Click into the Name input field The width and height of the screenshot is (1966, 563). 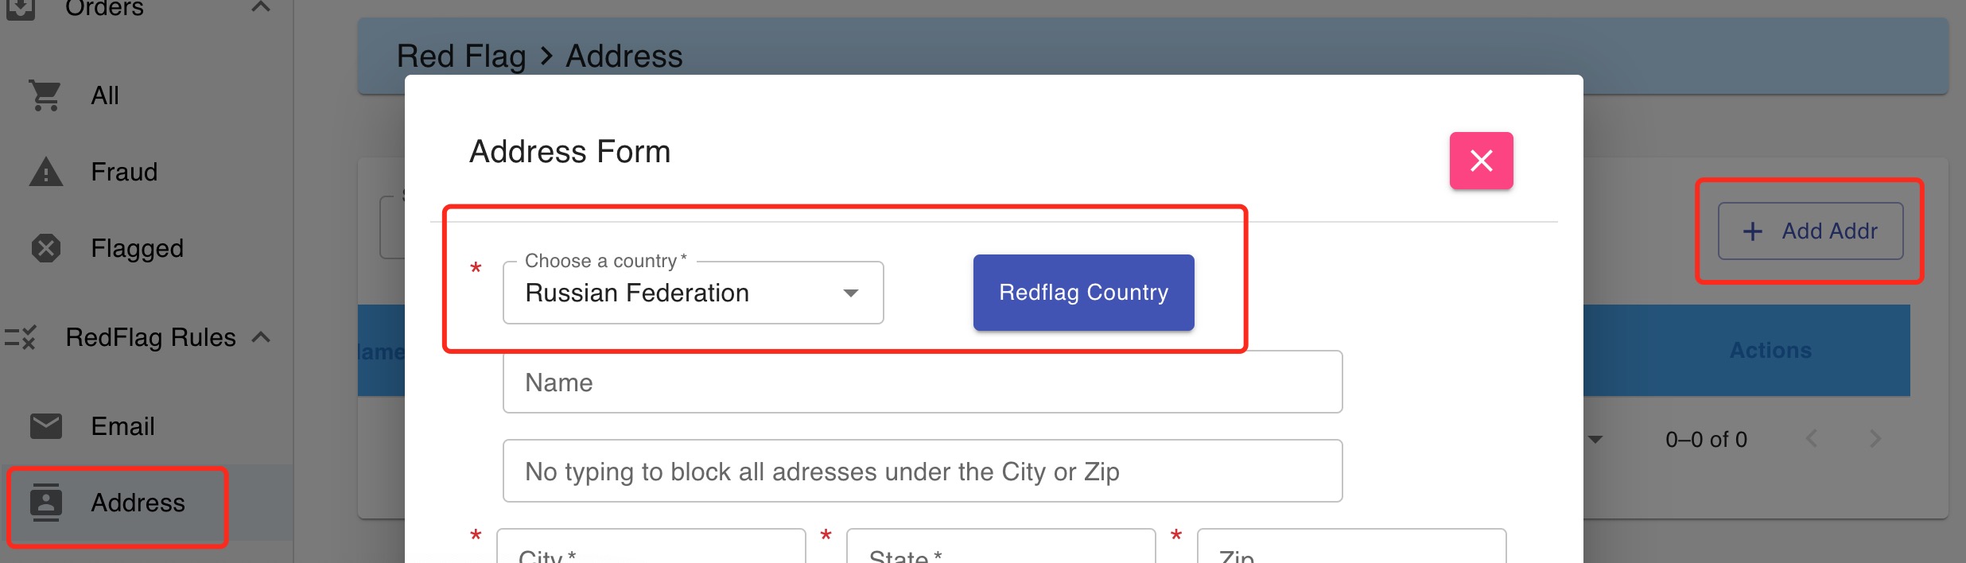click(922, 382)
